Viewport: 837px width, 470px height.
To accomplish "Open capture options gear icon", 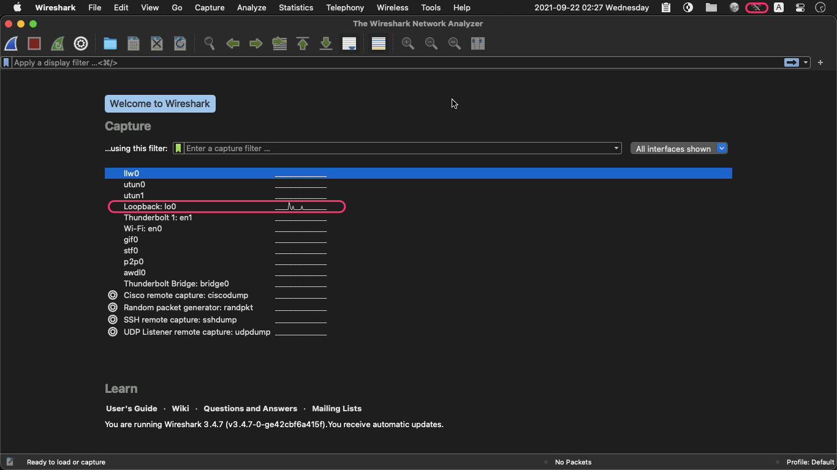I will pyautogui.click(x=81, y=43).
